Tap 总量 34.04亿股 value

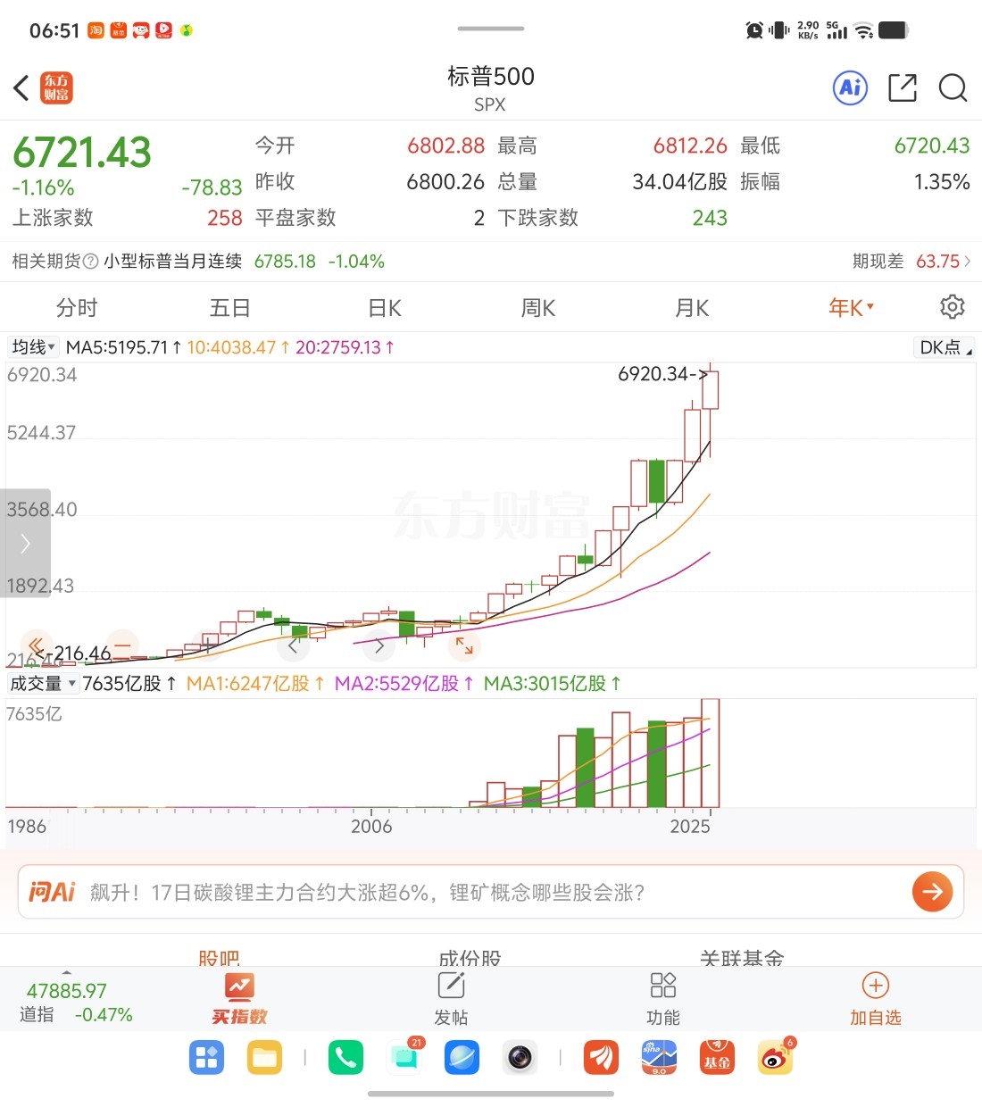(679, 182)
